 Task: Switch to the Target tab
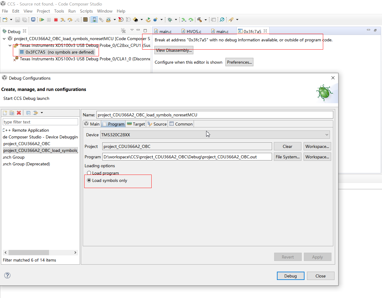click(x=136, y=124)
